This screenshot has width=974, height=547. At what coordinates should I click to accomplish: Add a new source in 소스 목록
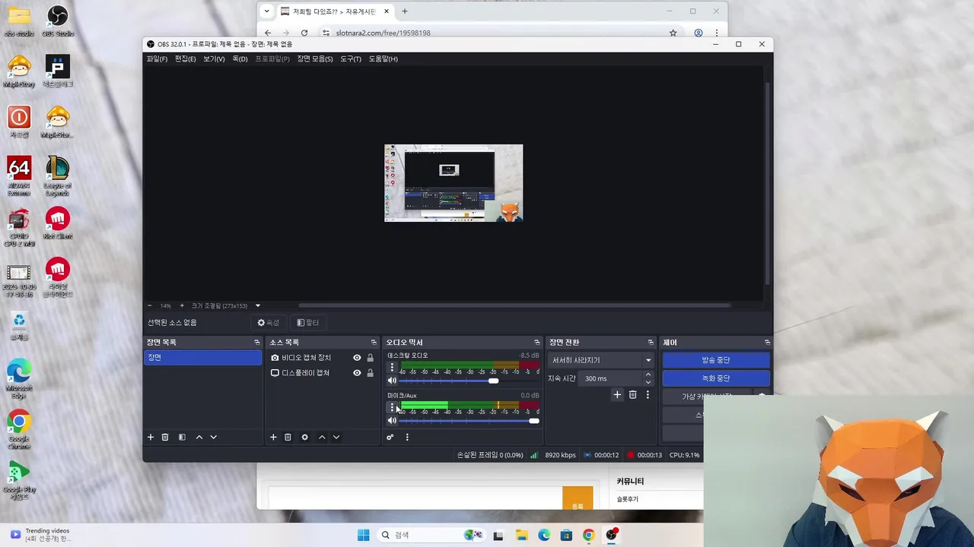click(273, 437)
